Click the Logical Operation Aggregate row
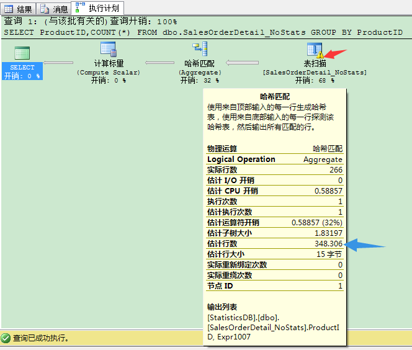This screenshot has width=412, height=350. tap(275, 159)
